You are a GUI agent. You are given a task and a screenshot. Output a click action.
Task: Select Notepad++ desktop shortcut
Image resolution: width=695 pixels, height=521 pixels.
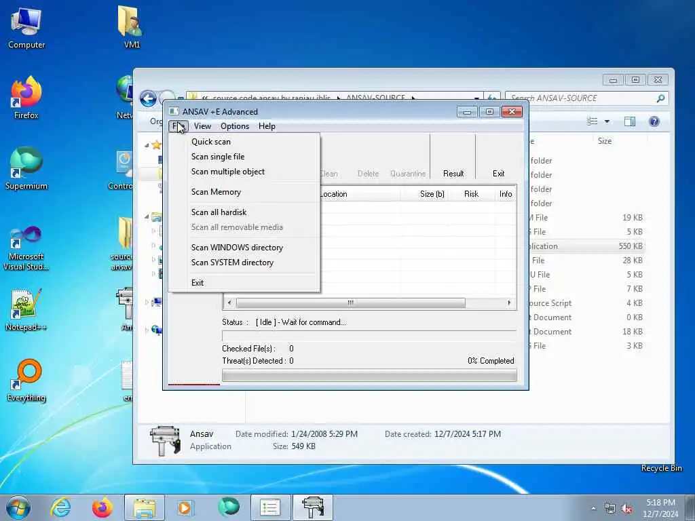(x=26, y=310)
